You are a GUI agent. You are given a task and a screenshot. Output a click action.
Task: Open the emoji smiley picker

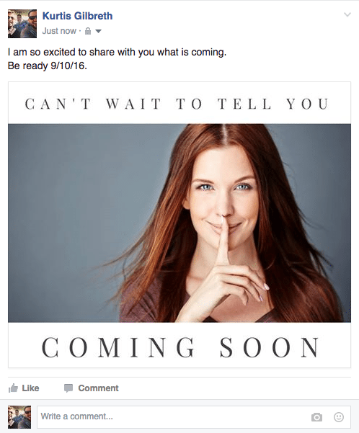tap(339, 416)
